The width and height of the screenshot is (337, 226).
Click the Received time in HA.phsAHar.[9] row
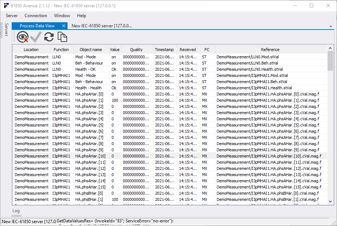(188, 150)
